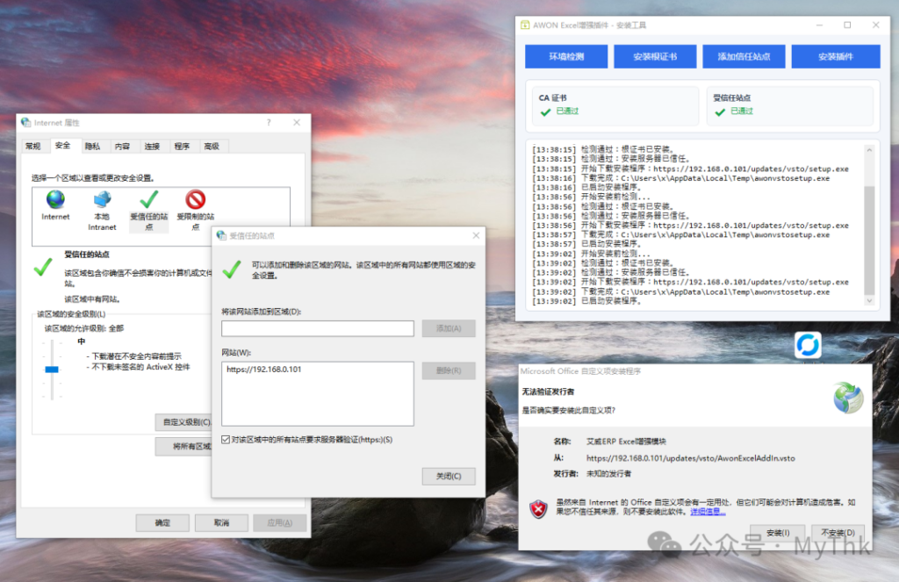Click 取消 in Internet 属性
The width and height of the screenshot is (899, 582).
222,523
